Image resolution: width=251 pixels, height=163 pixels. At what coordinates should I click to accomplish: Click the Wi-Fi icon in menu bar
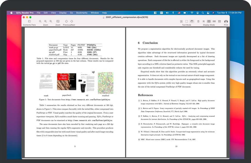tap(192, 13)
